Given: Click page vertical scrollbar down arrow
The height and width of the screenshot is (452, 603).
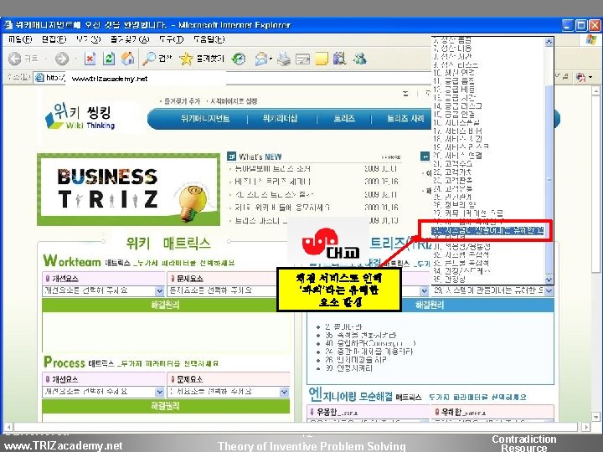Looking at the screenshot, I should point(595,417).
